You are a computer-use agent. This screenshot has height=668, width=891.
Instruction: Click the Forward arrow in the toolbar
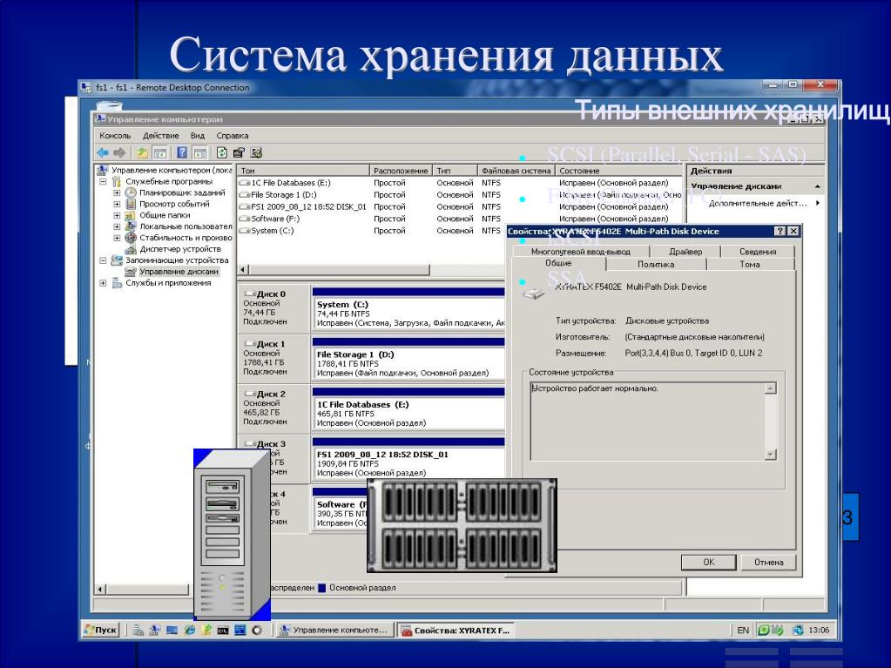(x=119, y=152)
